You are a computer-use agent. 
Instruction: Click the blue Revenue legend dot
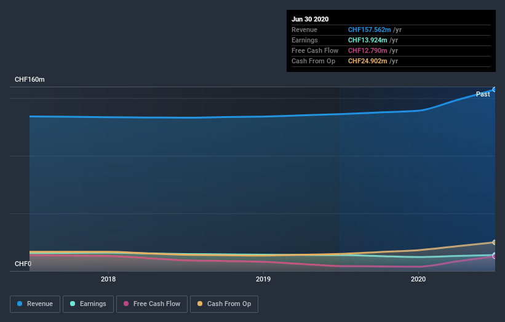point(20,304)
